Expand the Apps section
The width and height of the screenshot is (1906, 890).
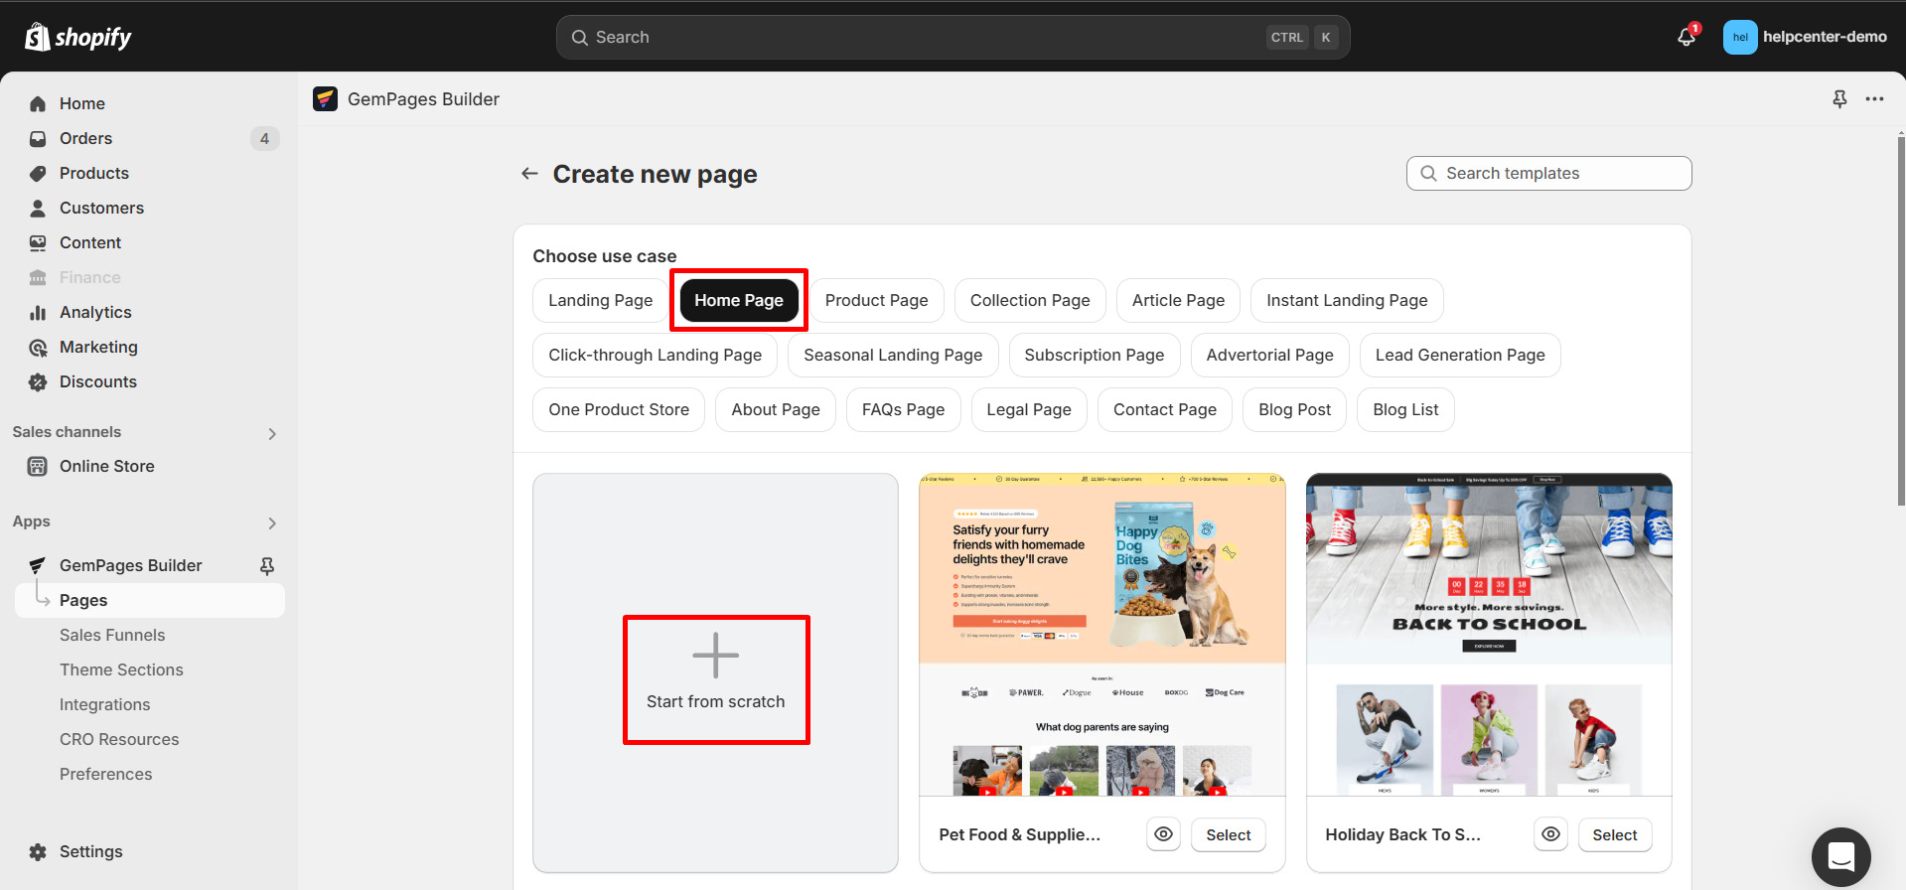pos(271,522)
